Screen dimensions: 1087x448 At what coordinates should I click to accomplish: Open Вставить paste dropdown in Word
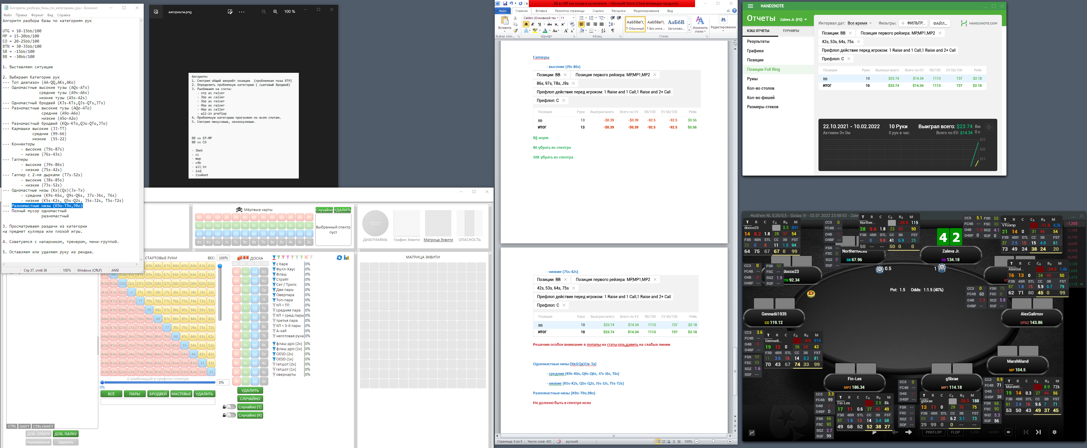point(505,29)
